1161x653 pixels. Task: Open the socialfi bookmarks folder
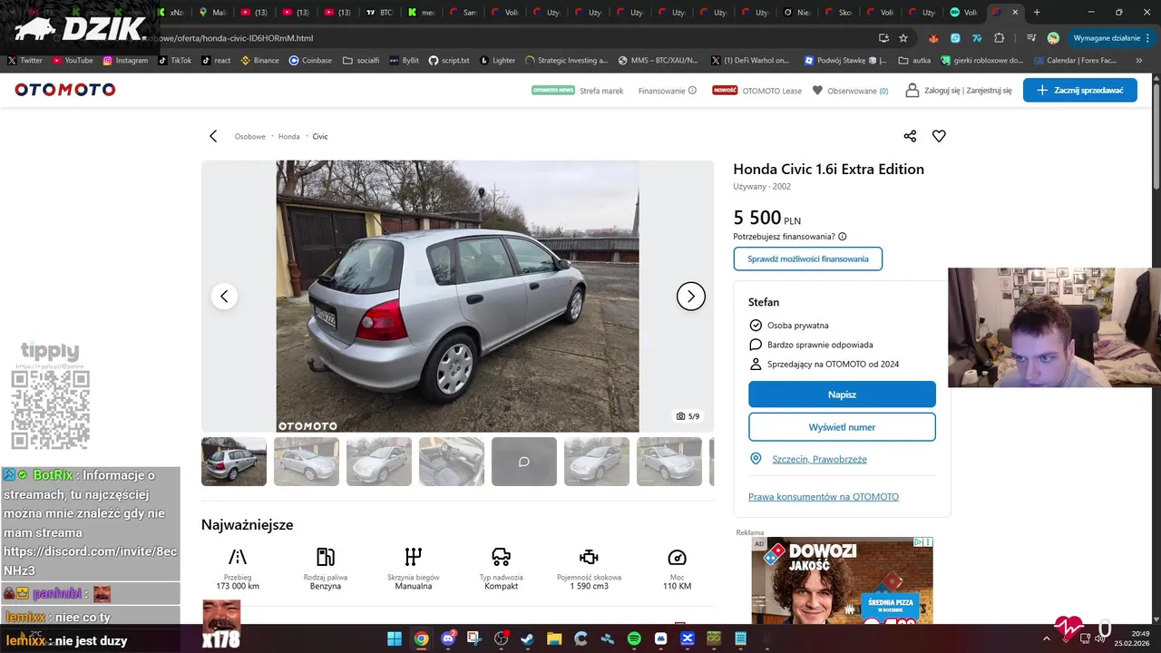tap(361, 61)
